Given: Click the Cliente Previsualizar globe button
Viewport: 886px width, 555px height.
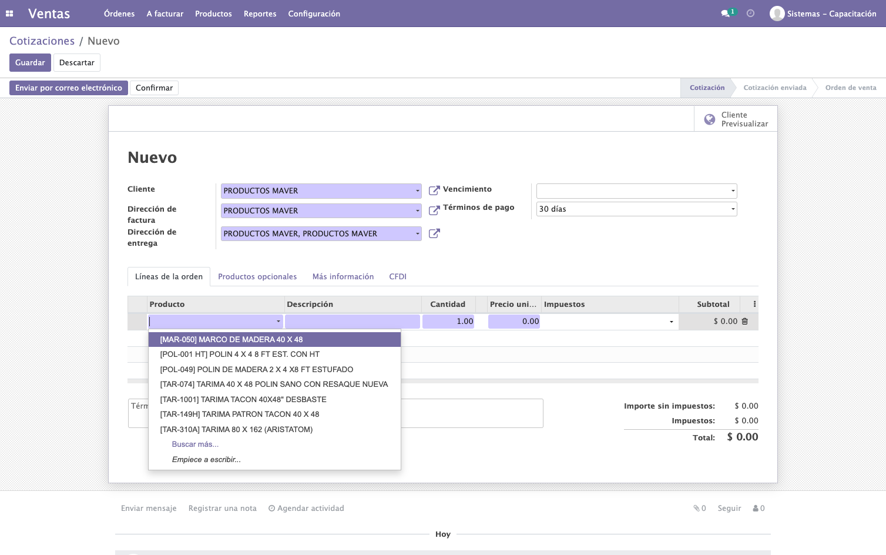Looking at the screenshot, I should tap(736, 119).
